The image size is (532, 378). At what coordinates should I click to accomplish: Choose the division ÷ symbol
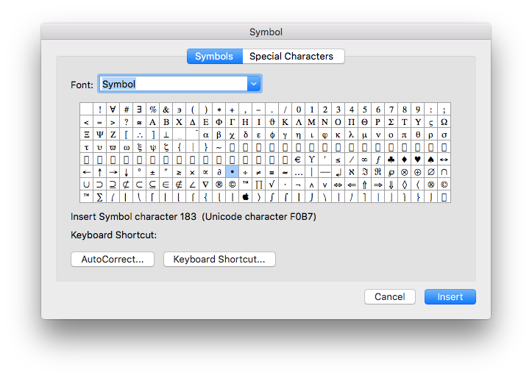pyautogui.click(x=245, y=172)
